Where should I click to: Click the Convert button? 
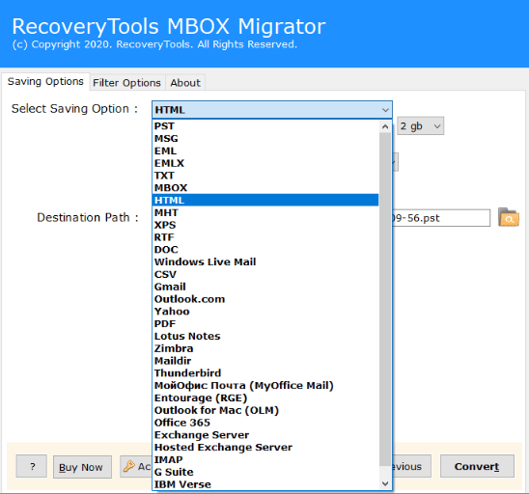click(x=477, y=466)
